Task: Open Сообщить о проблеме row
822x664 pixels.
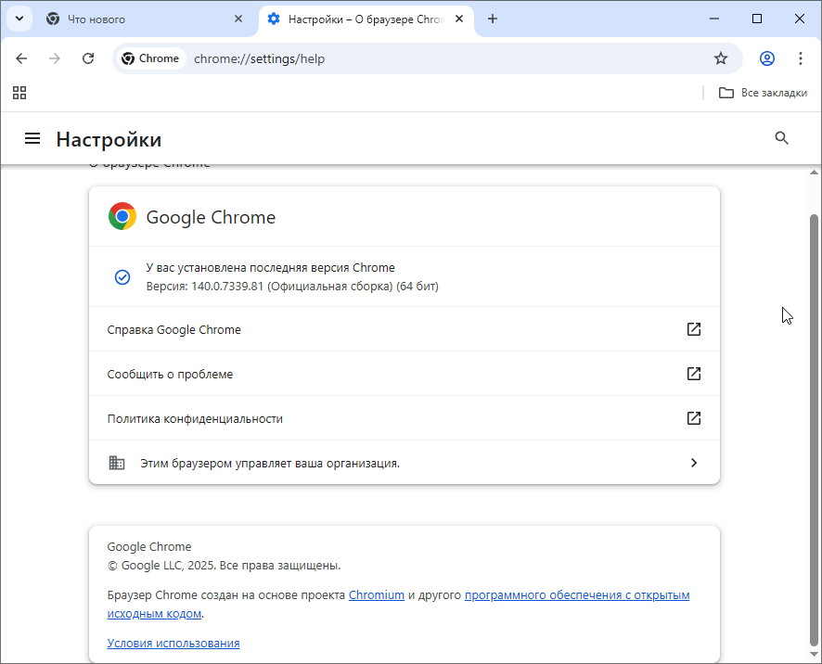Action: pos(404,374)
